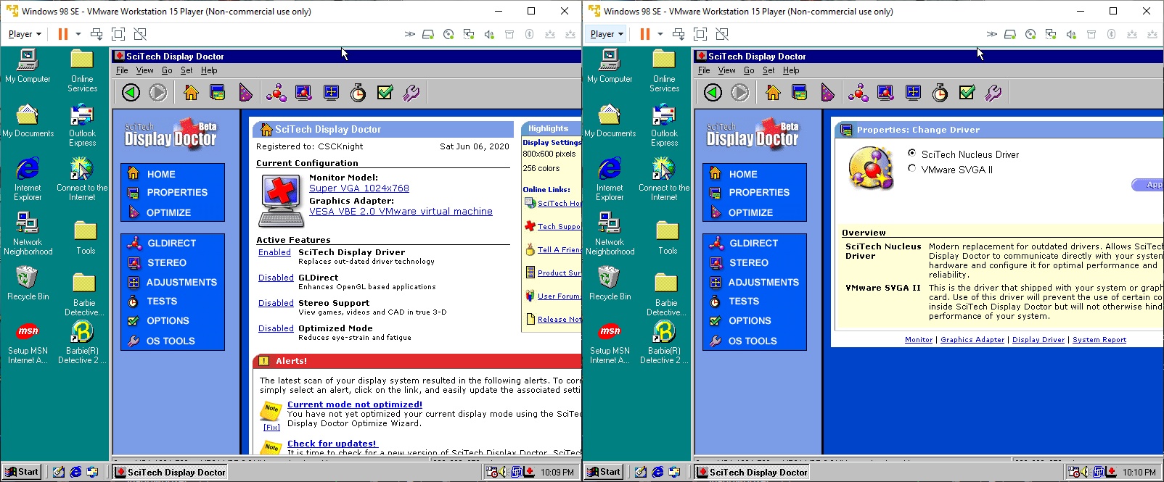Click the Tests stopwatch icon in left window toolbar
The width and height of the screenshot is (1164, 482).
tap(358, 92)
